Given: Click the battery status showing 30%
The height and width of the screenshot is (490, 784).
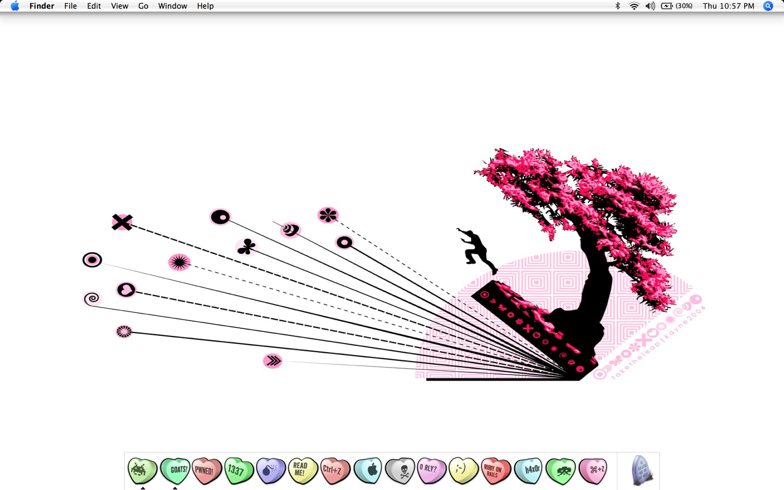Looking at the screenshot, I should pyautogui.click(x=677, y=6).
